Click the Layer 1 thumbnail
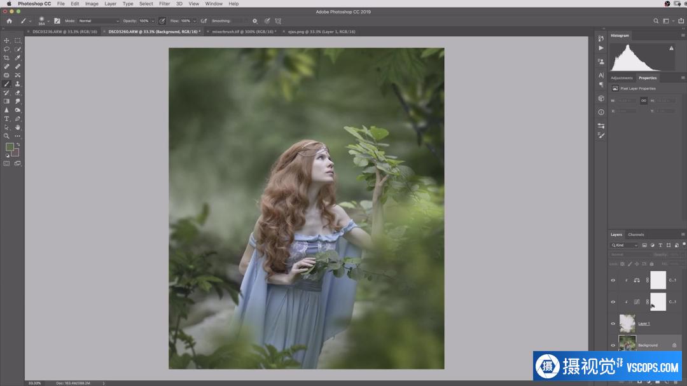The image size is (687, 386). 627,323
